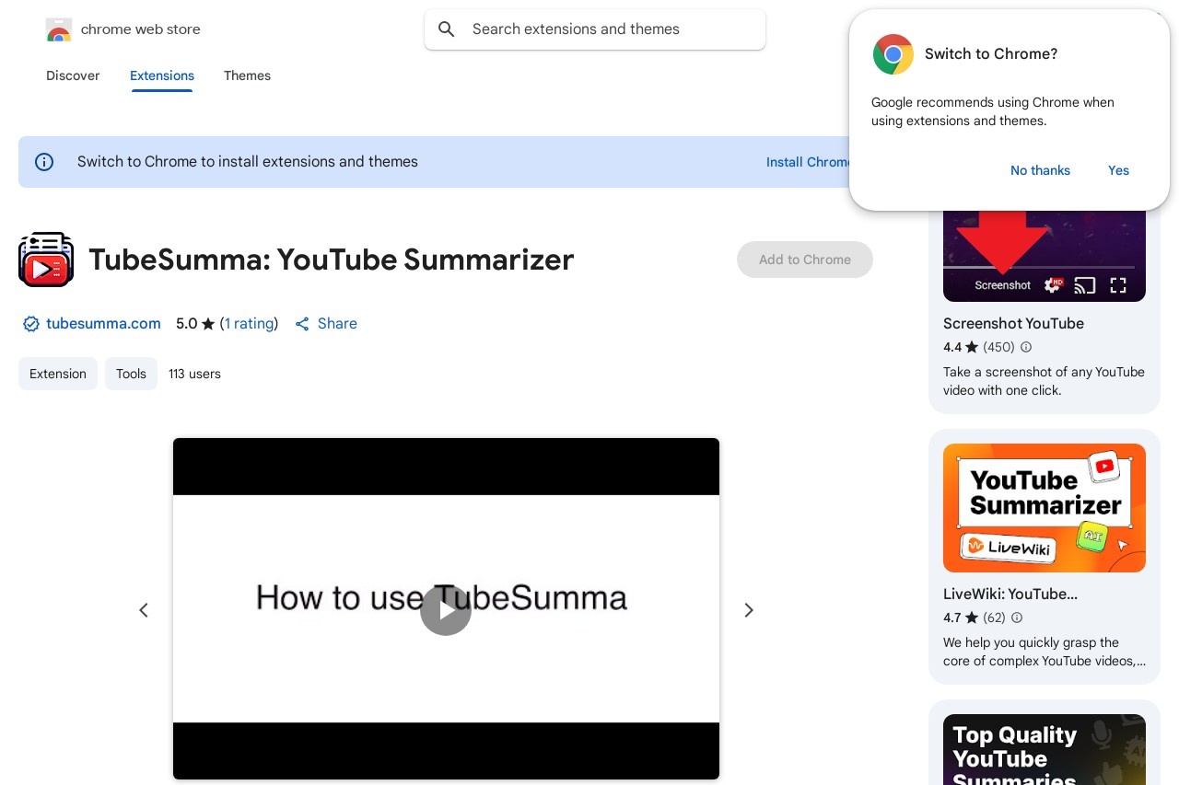Click the Share icon
The height and width of the screenshot is (785, 1179).
point(302,324)
